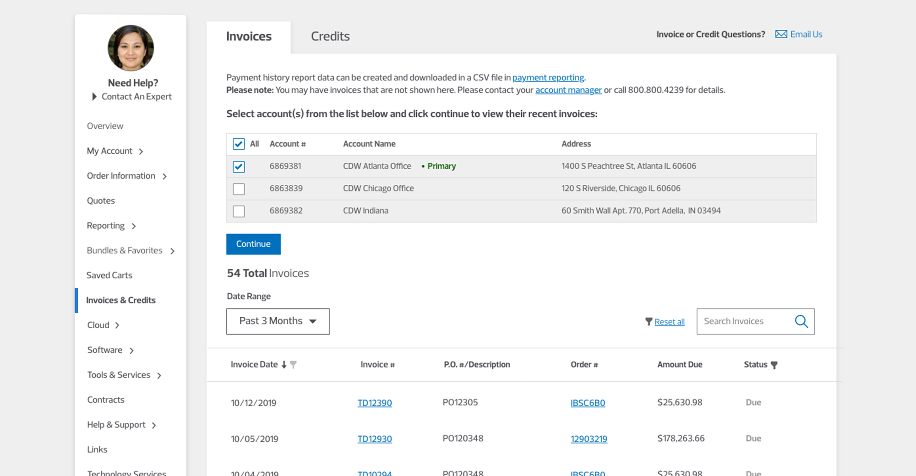Image resolution: width=916 pixels, height=476 pixels.
Task: Open the Past 3 Months date range dropdown
Action: click(x=278, y=321)
